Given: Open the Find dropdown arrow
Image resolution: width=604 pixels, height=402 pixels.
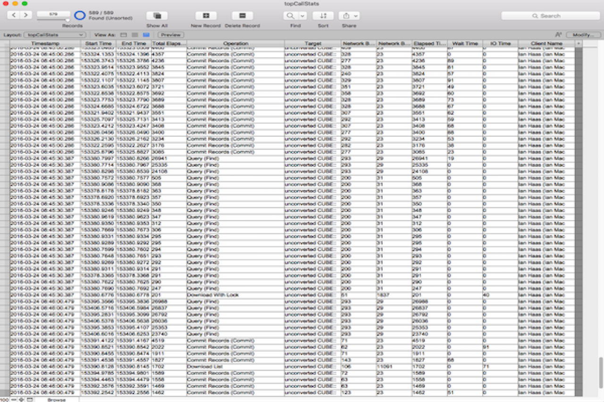Looking at the screenshot, I should [302, 16].
